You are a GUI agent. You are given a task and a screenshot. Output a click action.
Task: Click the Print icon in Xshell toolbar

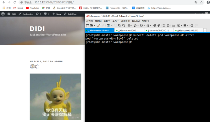point(129,26)
